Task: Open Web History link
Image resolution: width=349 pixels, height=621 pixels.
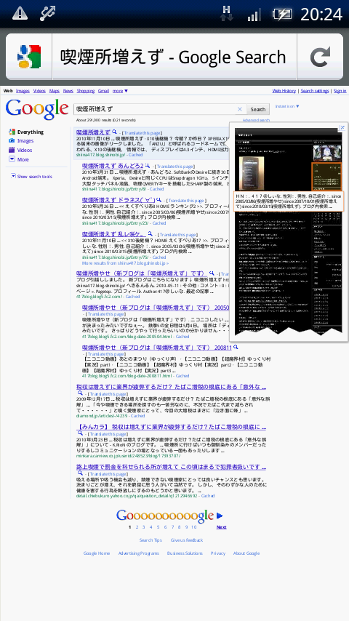Action: tap(284, 91)
